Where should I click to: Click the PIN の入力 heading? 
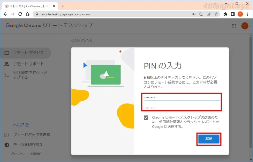163,66
